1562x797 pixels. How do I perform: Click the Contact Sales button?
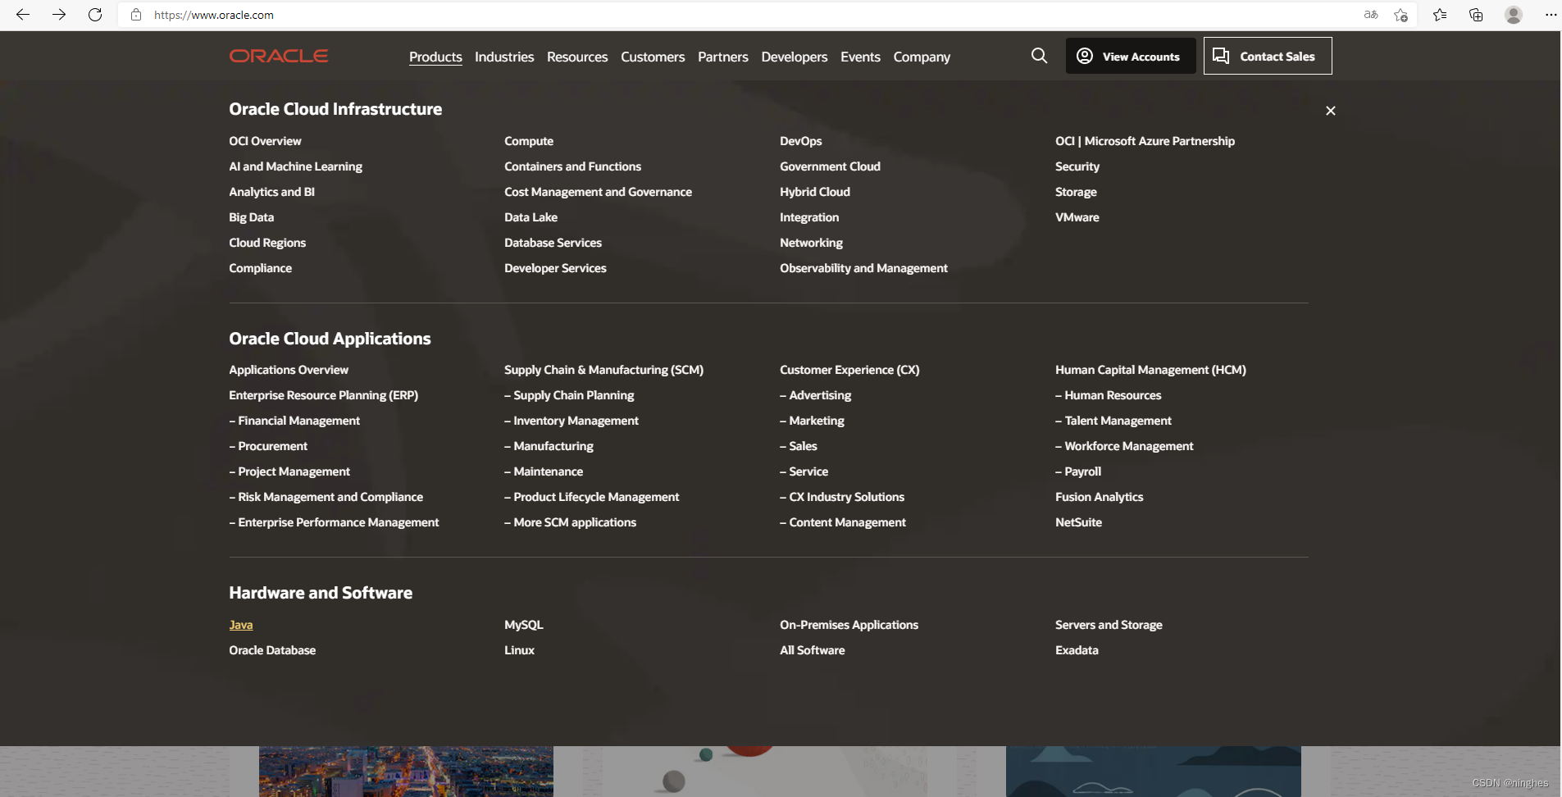(1268, 56)
